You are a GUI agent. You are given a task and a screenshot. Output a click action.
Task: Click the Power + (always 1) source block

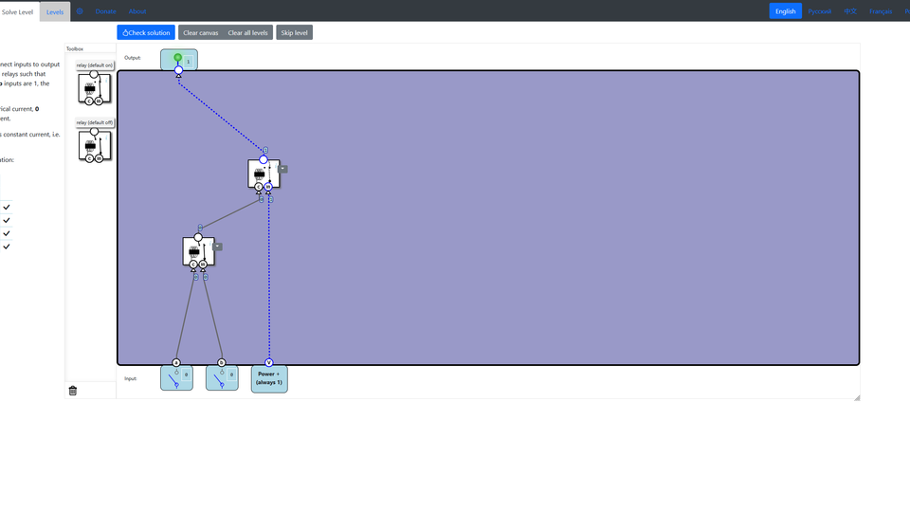tap(269, 379)
